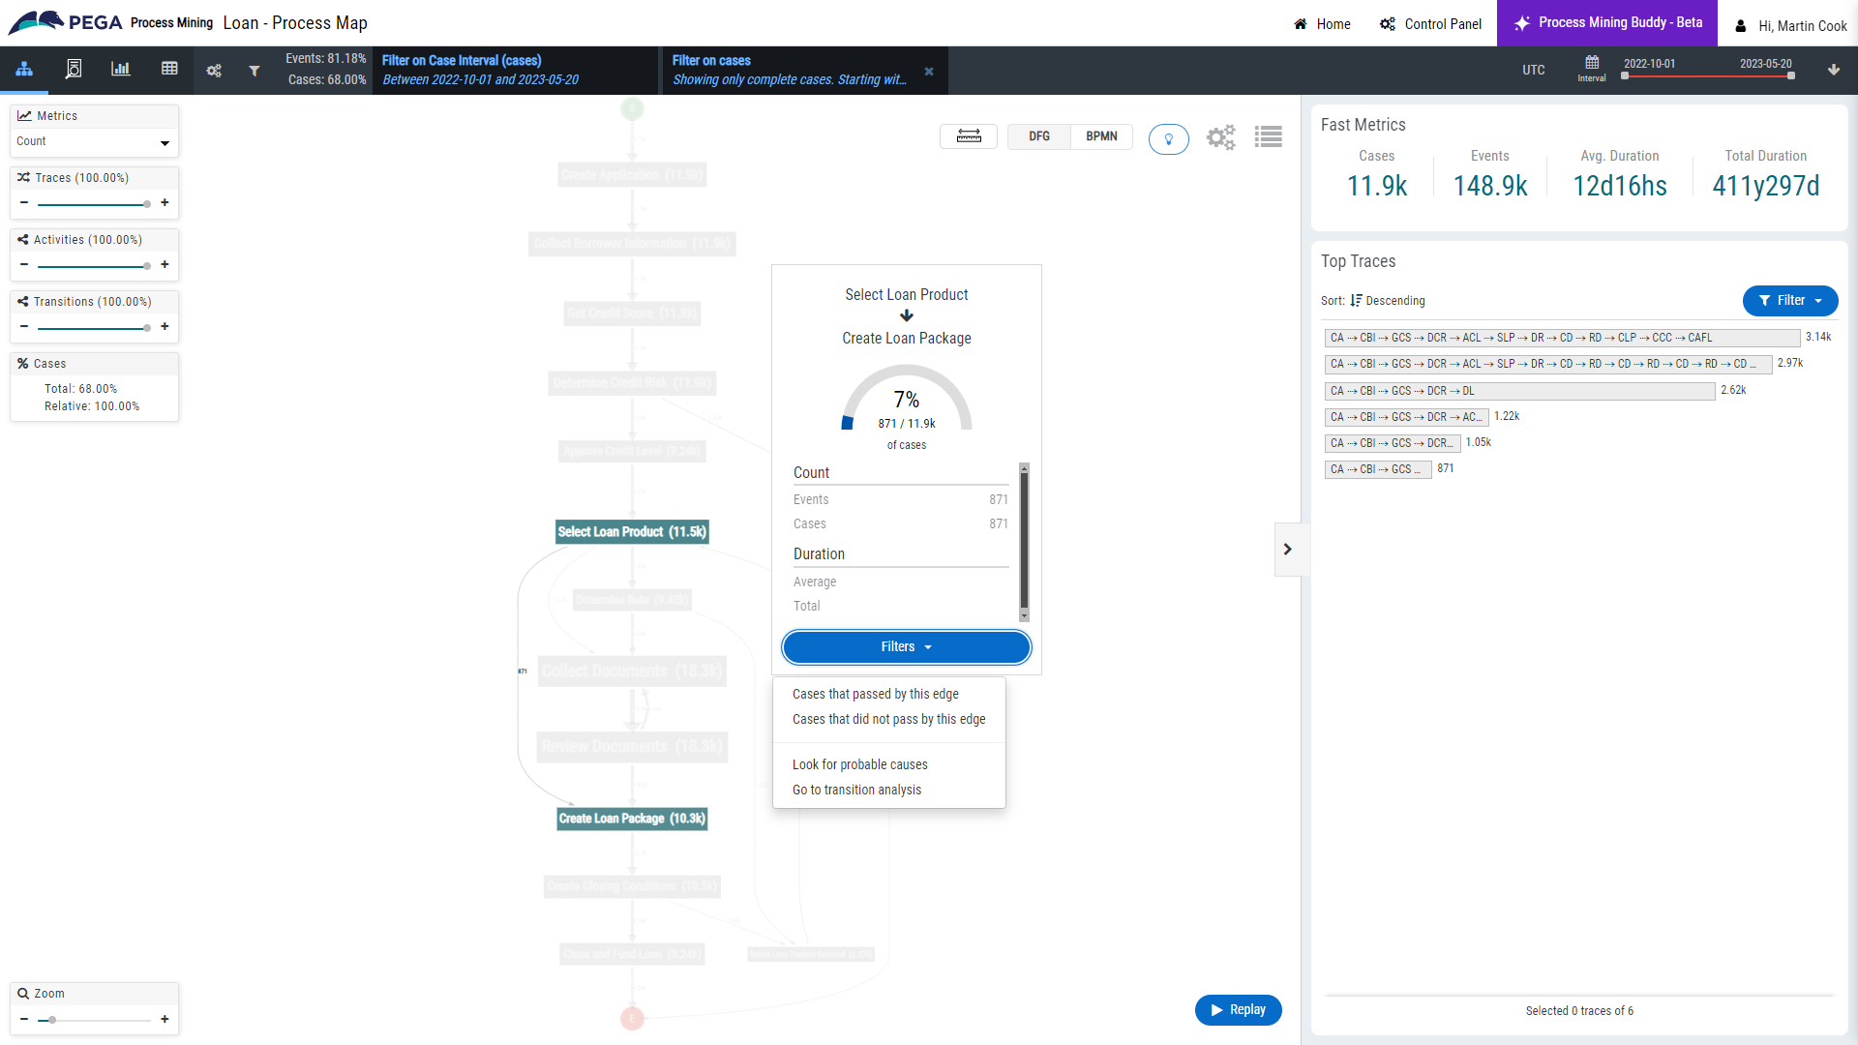Adjust the Activities percentage slider
Screen dimensions: 1858x1045
pyautogui.click(x=94, y=266)
